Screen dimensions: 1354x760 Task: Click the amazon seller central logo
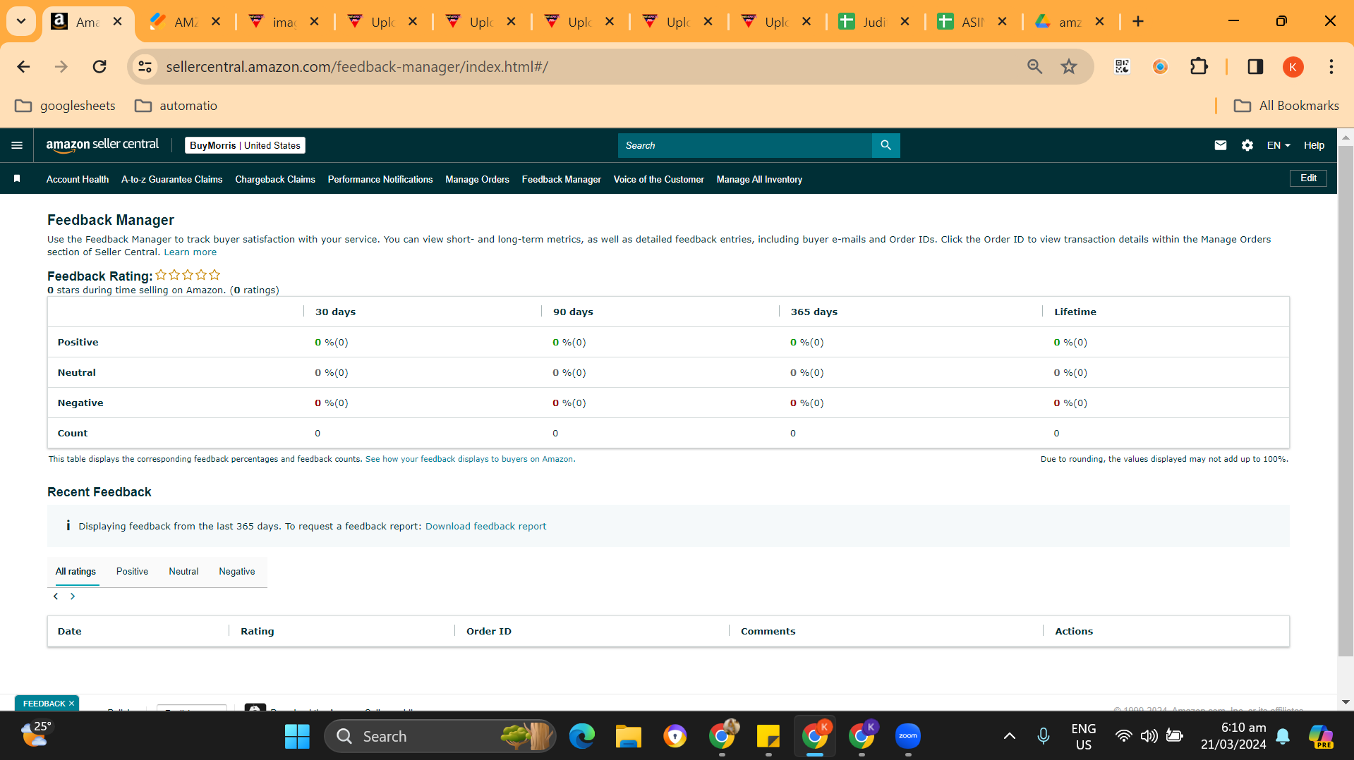[102, 145]
